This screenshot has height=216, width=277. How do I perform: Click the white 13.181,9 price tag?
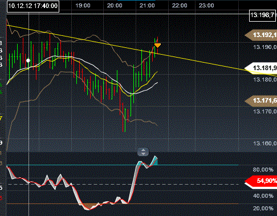click(261, 68)
